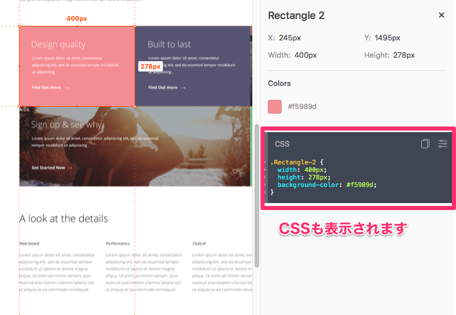
Task: Click the Clutral column title
Action: (x=199, y=243)
